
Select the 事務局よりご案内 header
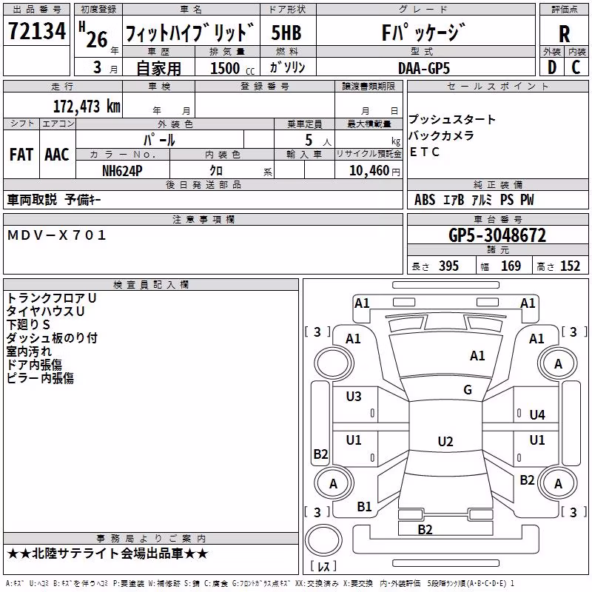[x=151, y=539]
